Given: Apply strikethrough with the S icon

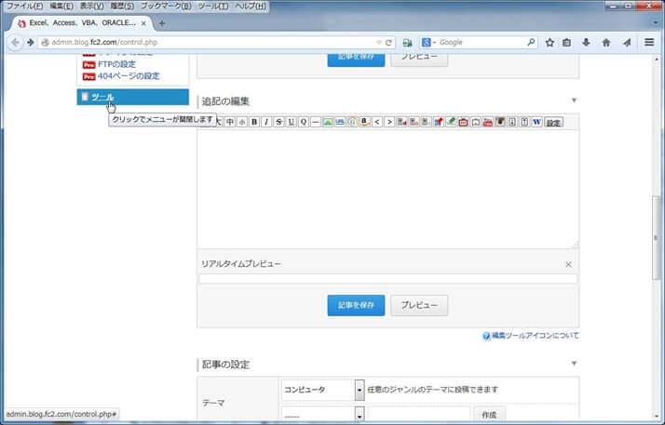Looking at the screenshot, I should point(278,122).
